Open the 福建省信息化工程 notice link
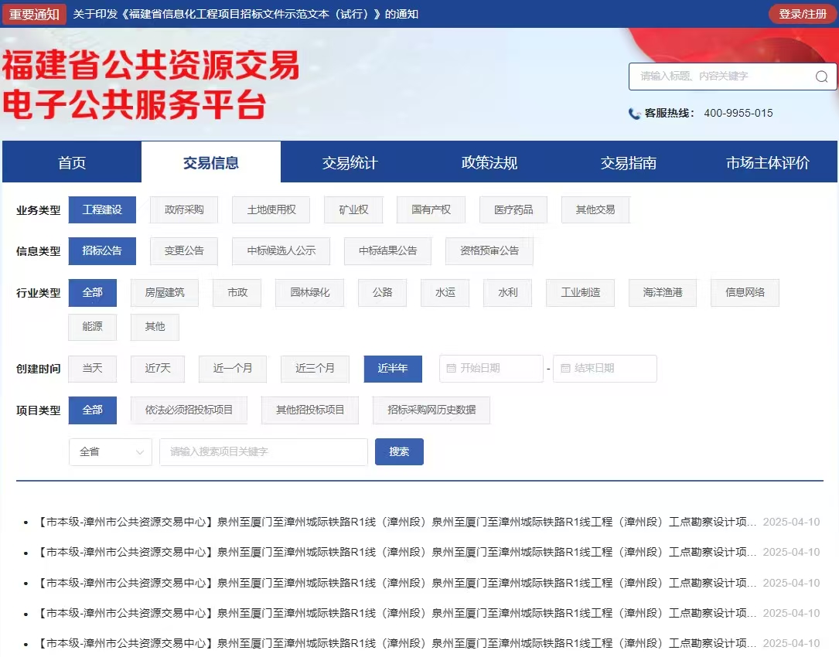 pyautogui.click(x=246, y=14)
